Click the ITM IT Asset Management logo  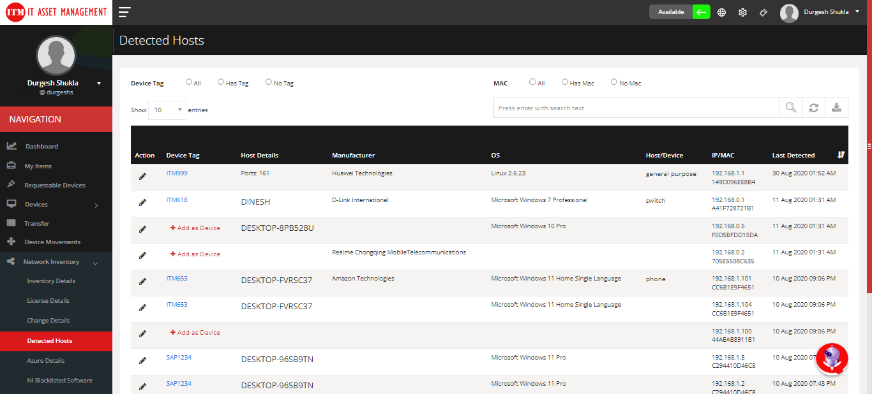tap(56, 12)
